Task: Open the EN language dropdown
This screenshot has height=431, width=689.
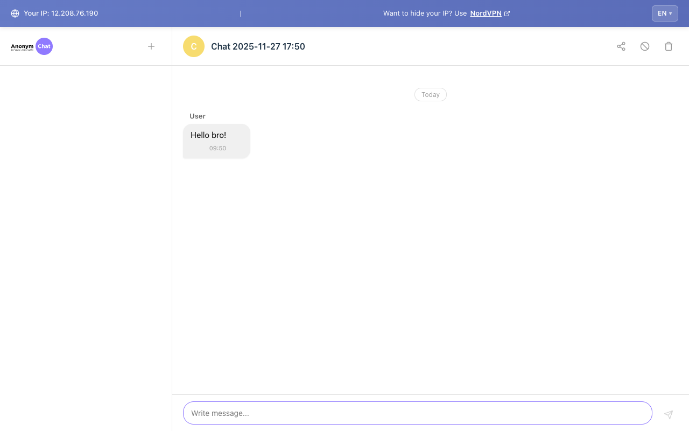Action: 665,13
